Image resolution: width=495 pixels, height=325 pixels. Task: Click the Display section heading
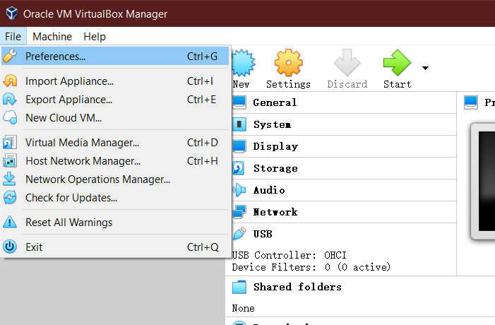coord(275,146)
